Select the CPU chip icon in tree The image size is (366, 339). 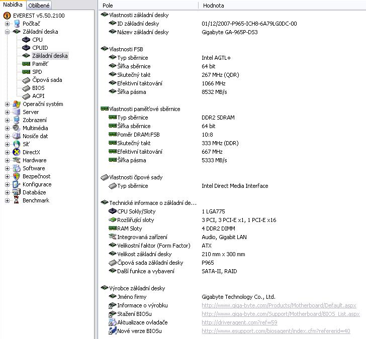(x=26, y=40)
